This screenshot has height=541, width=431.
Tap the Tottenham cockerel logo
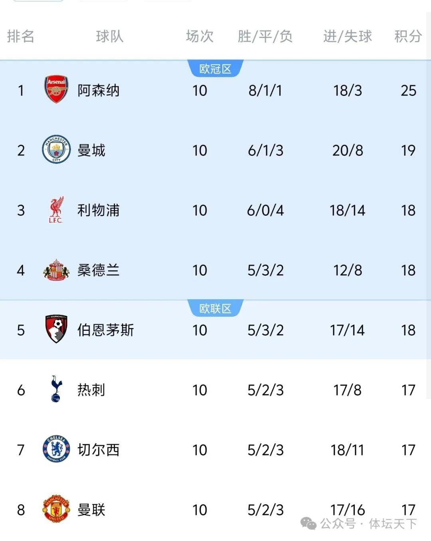tap(56, 389)
